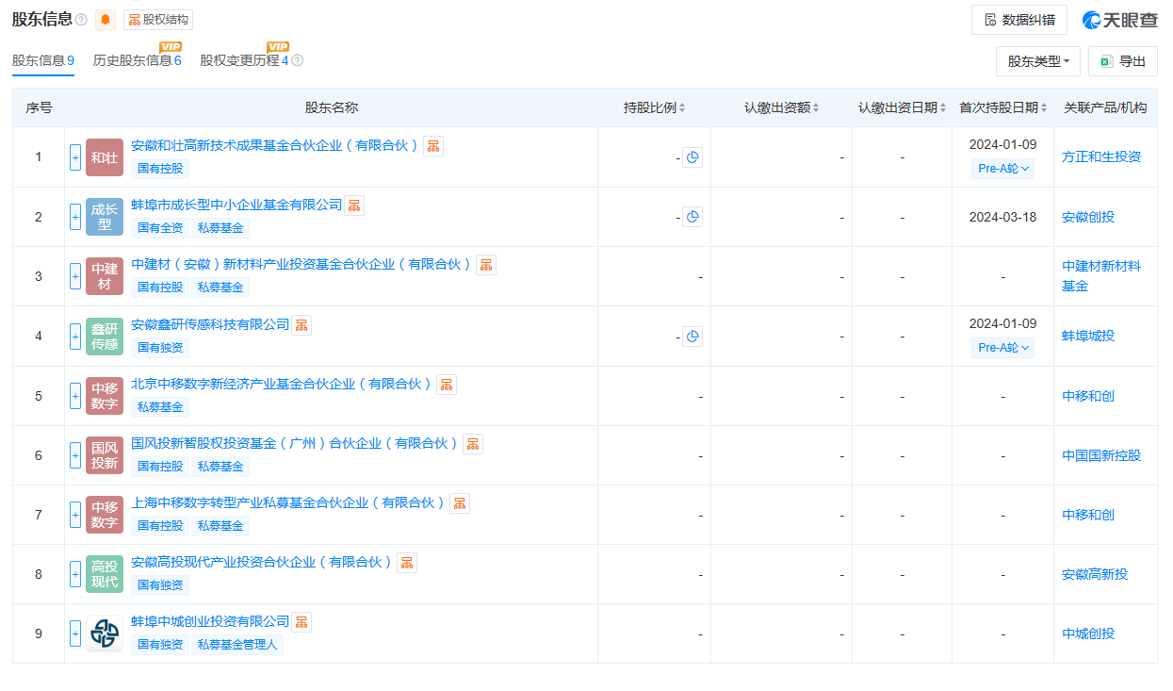Expand row 3 中建材 plus toggle
Viewport: 1173px width, 691px height.
pos(75,276)
